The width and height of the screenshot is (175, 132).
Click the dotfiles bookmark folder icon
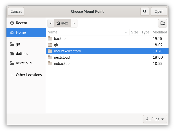(12, 54)
